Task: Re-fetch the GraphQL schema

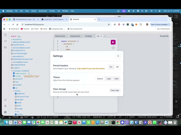Action: [5, 100]
